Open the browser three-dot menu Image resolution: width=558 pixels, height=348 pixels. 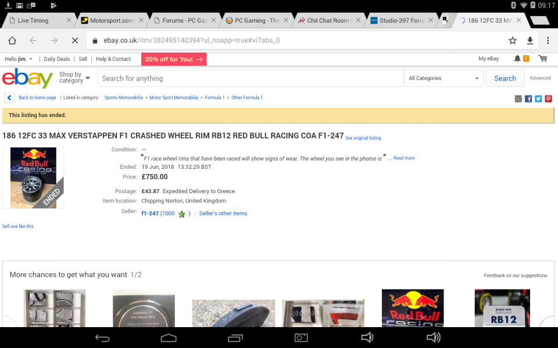(548, 41)
